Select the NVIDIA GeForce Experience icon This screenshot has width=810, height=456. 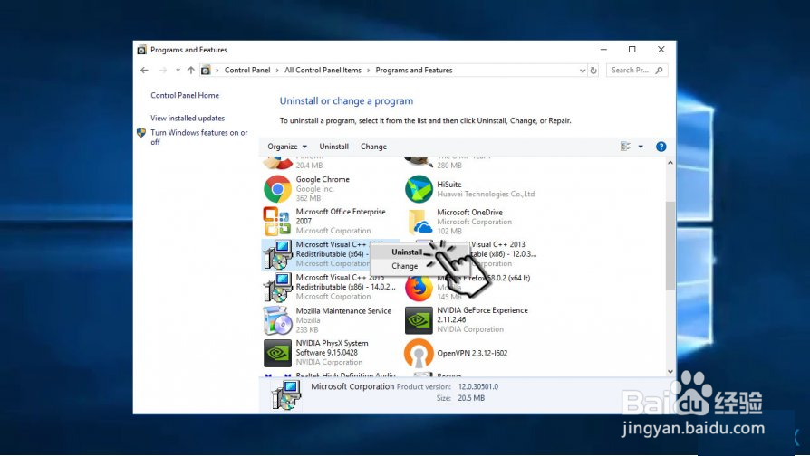pyautogui.click(x=419, y=320)
